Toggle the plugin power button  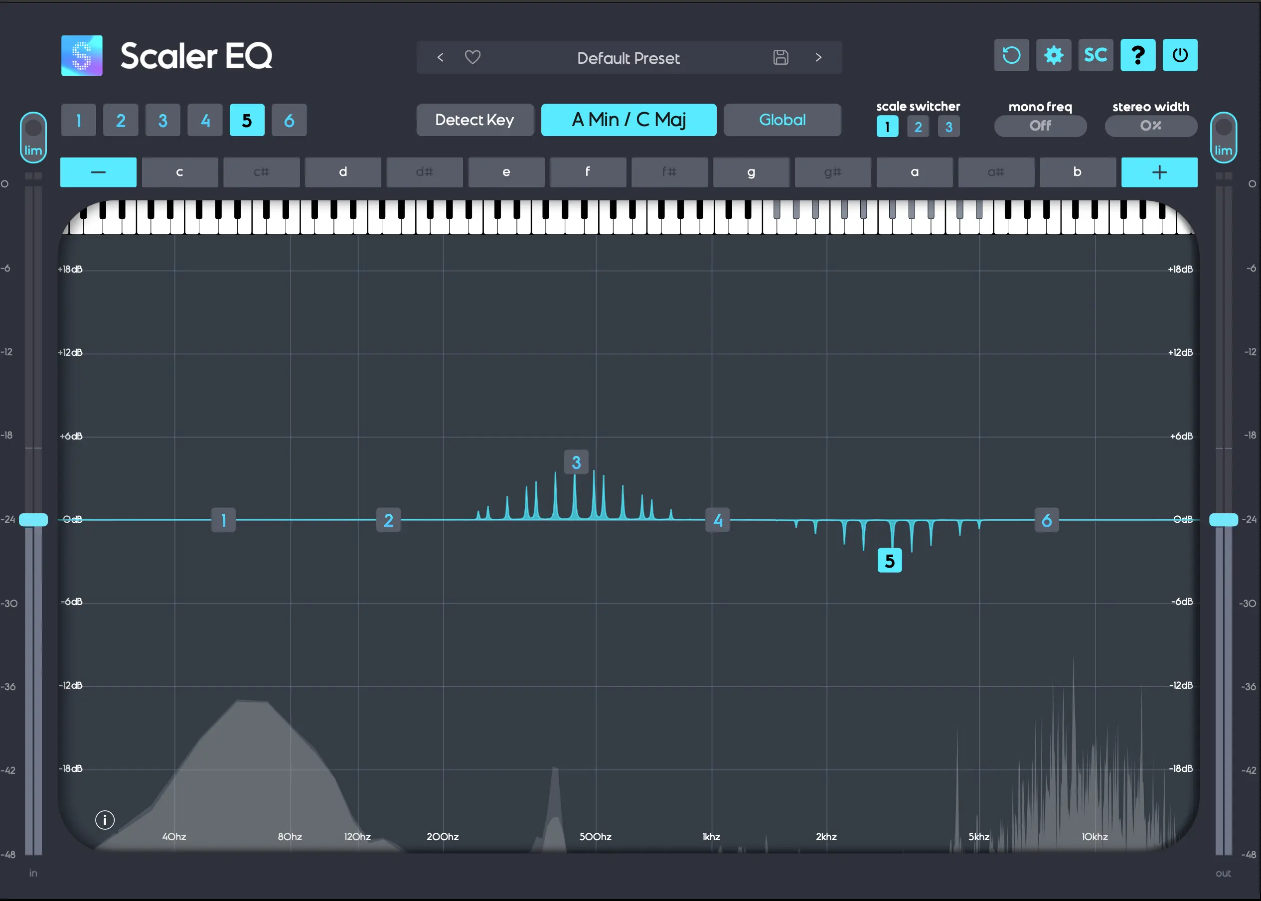(x=1180, y=55)
